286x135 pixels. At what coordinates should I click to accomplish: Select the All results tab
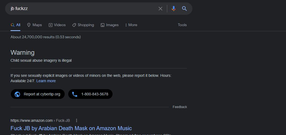coord(16,25)
